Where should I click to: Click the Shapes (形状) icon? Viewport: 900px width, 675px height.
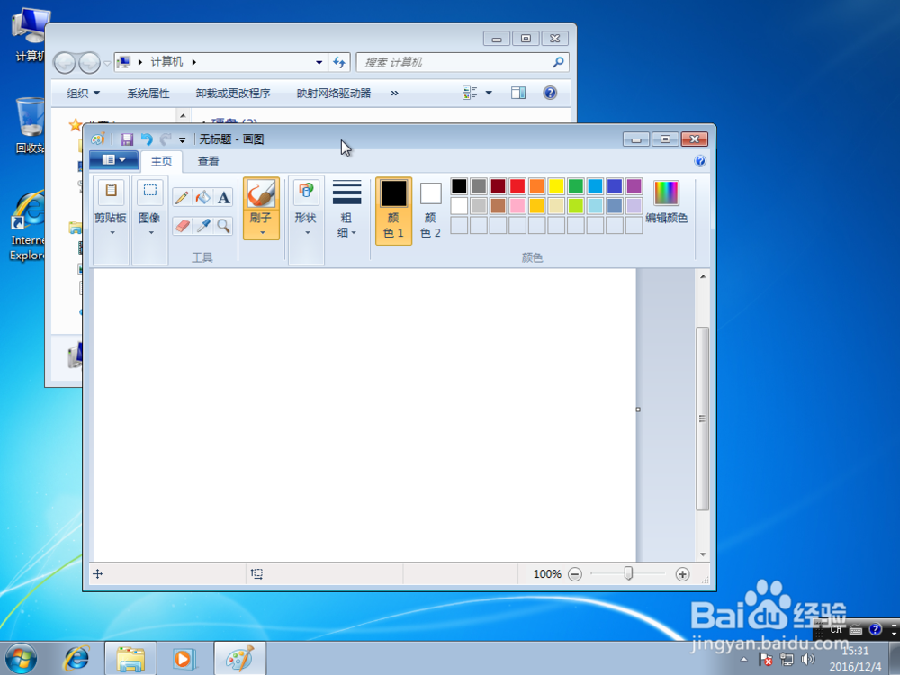coord(306,192)
